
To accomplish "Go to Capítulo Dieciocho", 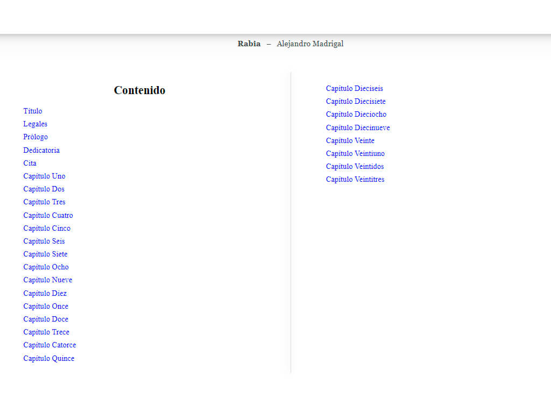I will 356,115.
